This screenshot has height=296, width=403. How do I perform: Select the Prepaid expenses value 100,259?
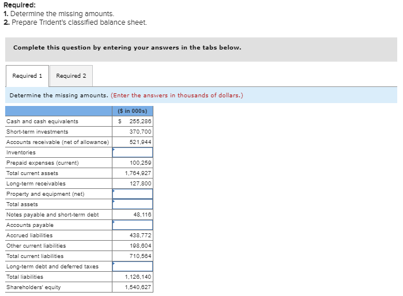coord(140,163)
